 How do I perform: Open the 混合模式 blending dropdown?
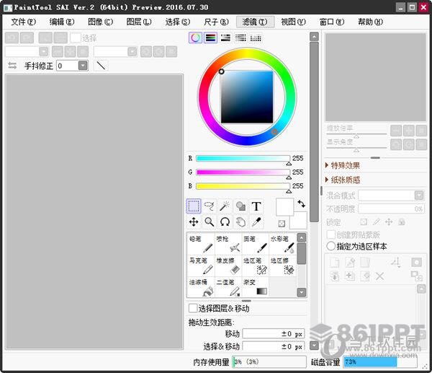[419, 196]
